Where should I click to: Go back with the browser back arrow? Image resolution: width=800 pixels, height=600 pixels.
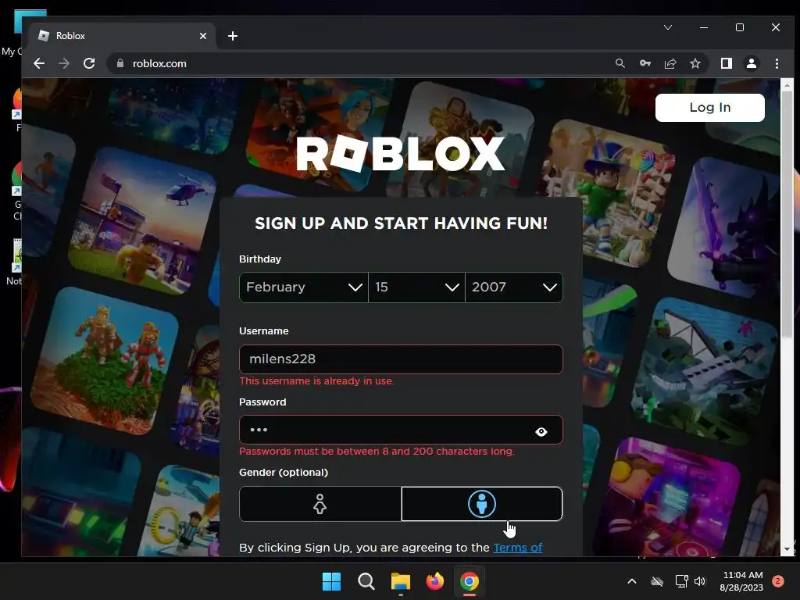(x=39, y=63)
